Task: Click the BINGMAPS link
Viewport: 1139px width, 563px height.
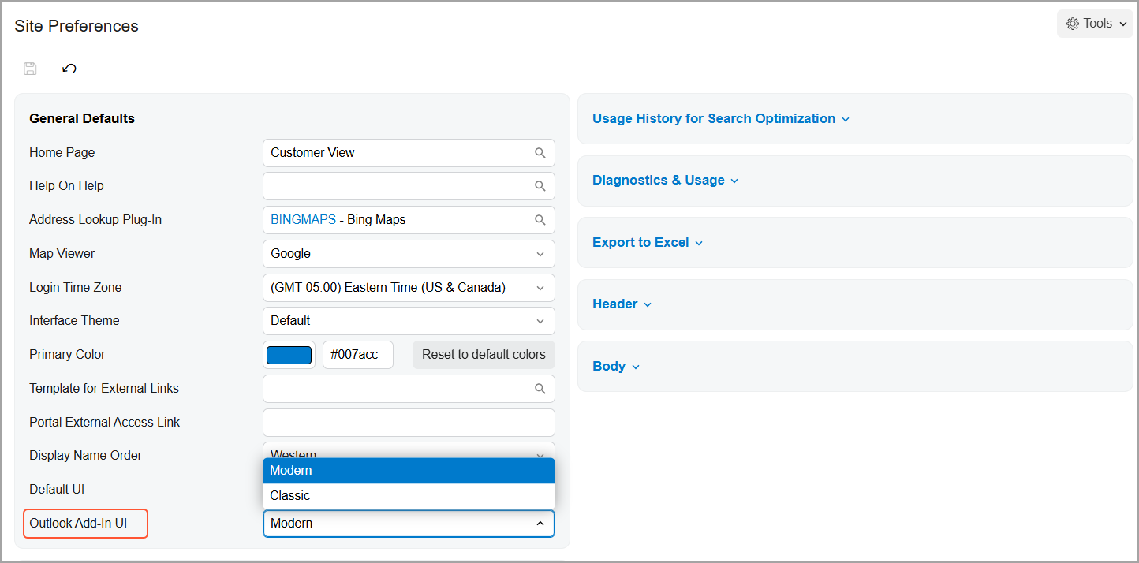Action: (x=303, y=220)
